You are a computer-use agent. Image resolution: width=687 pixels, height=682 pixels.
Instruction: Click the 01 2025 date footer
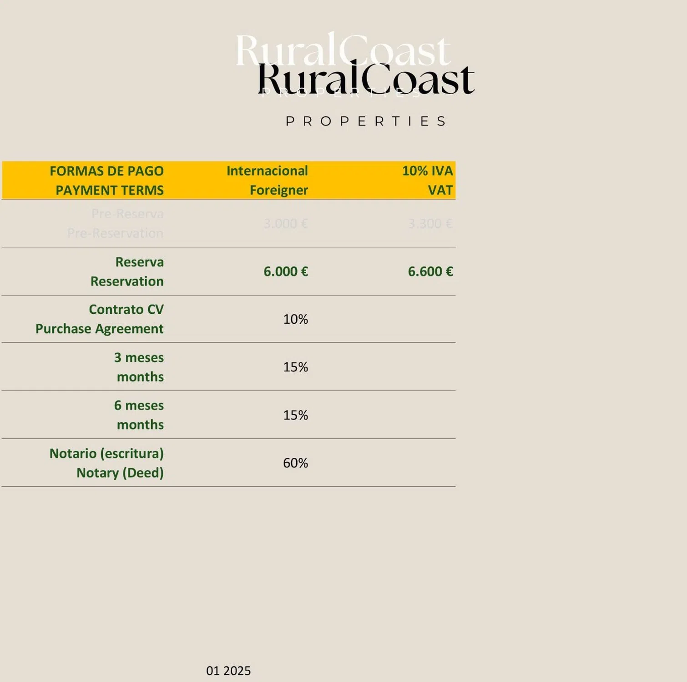coord(228,671)
